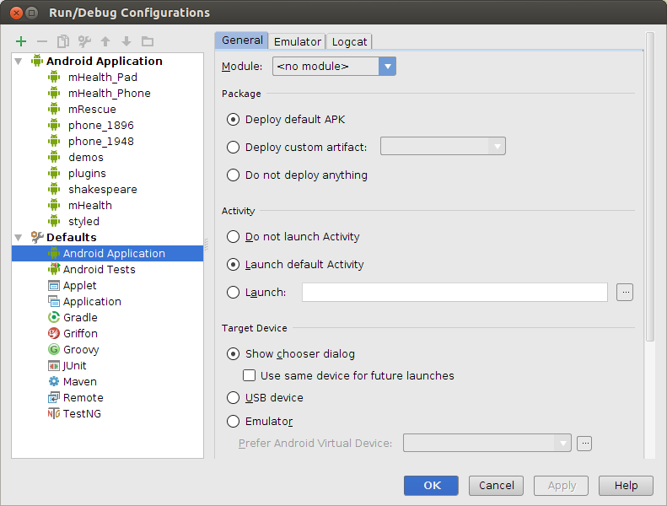Click top Android Application group icon

tap(37, 61)
